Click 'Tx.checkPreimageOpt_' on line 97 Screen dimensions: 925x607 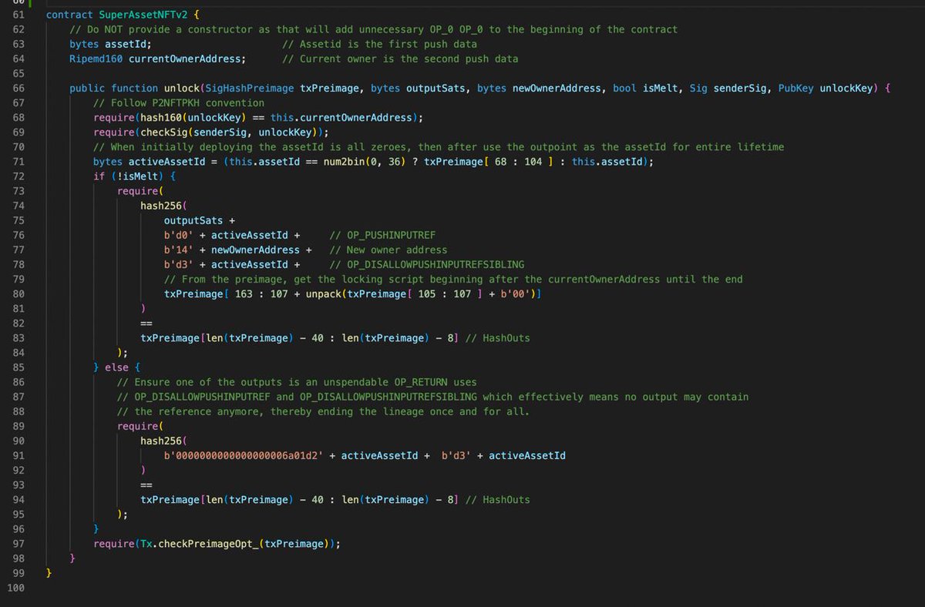click(x=199, y=544)
